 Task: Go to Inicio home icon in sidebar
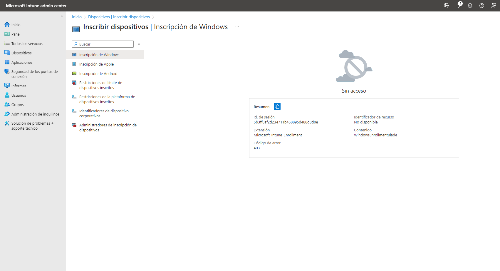[x=7, y=25]
